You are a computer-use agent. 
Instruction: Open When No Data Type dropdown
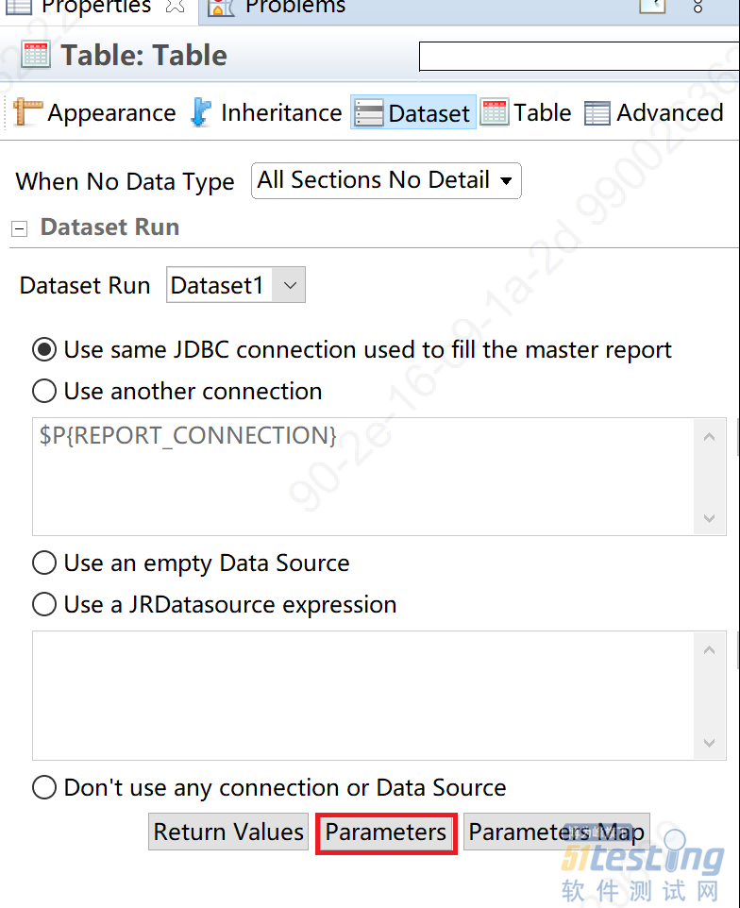386,180
